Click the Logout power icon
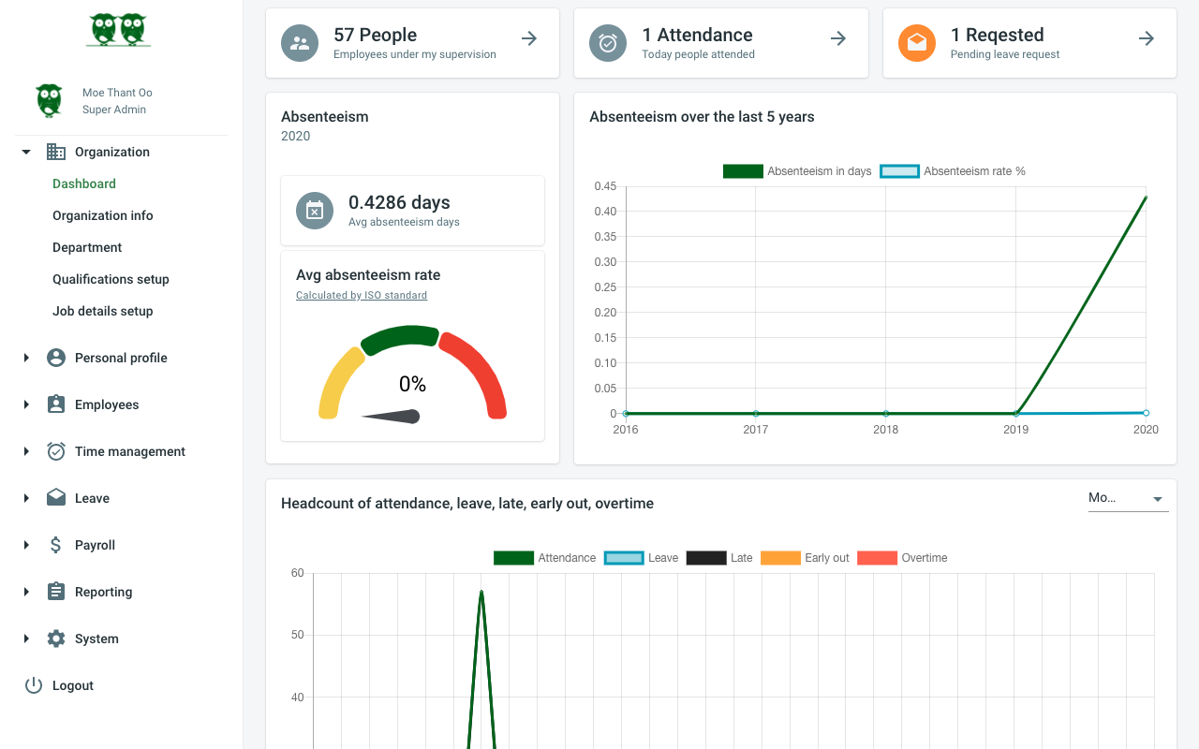The height and width of the screenshot is (749, 1199). [x=34, y=685]
